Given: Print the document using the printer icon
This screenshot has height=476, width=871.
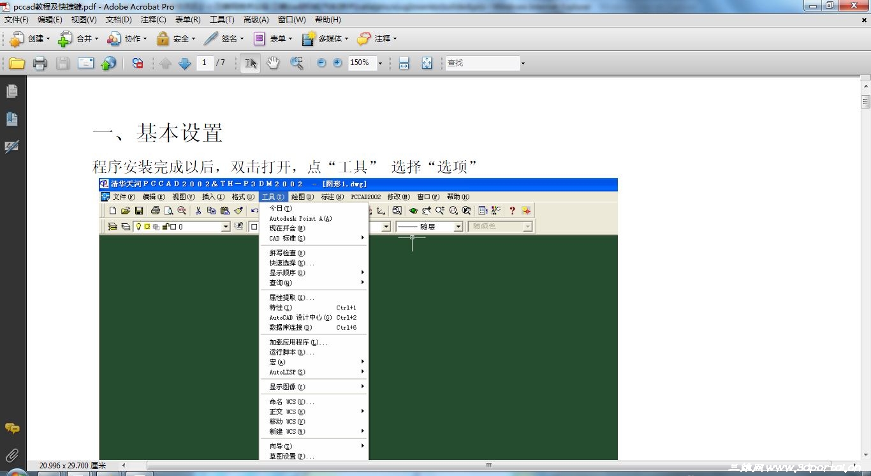Looking at the screenshot, I should pos(40,63).
